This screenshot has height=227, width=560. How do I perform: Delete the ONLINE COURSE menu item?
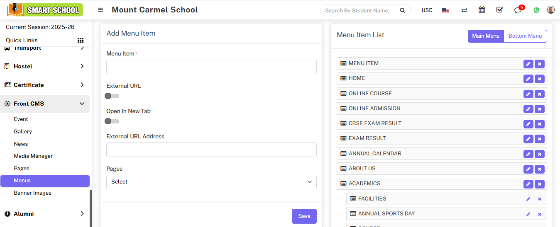[539, 94]
